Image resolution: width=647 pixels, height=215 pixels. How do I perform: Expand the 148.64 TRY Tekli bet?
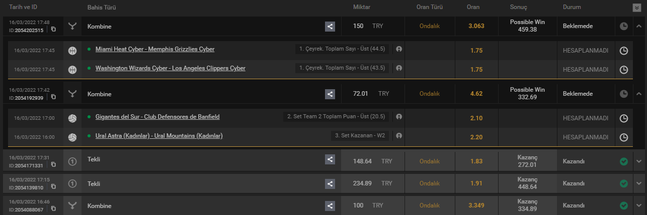pyautogui.click(x=639, y=161)
